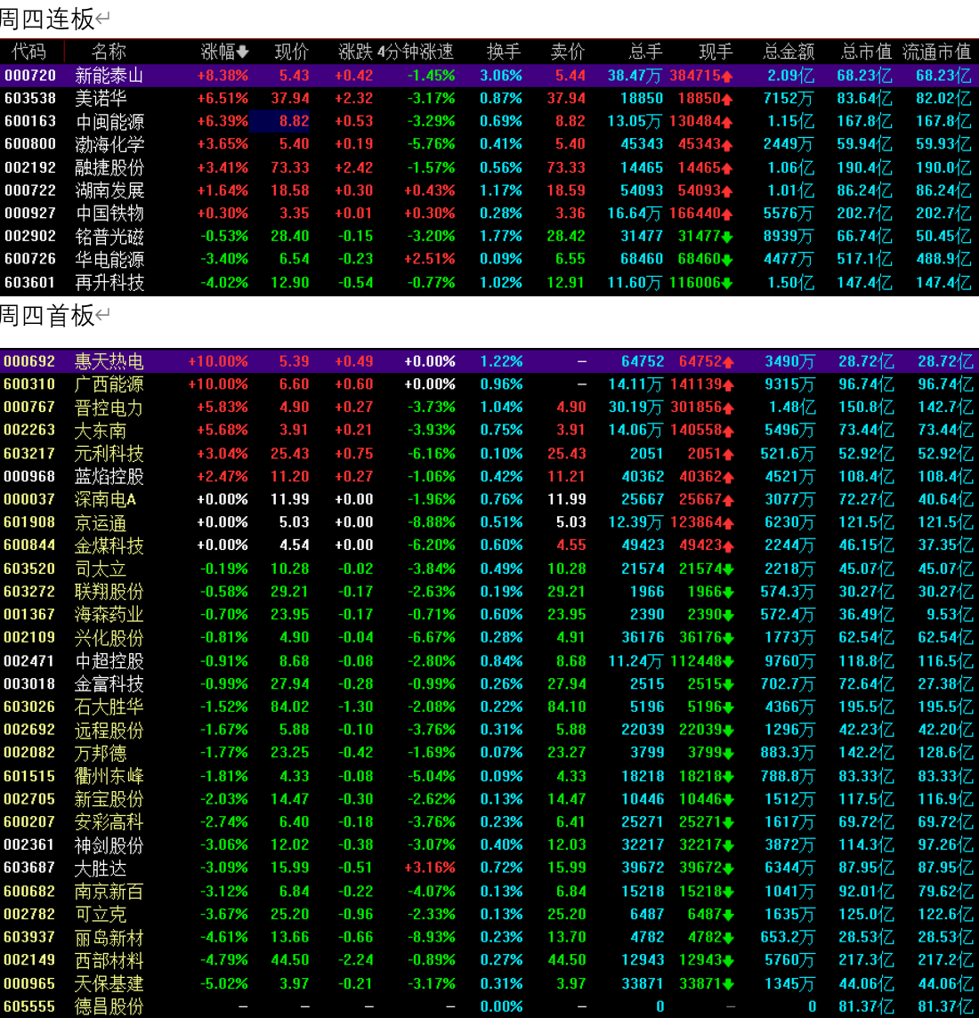
Task: Click stock code 603538
Action: click(30, 98)
